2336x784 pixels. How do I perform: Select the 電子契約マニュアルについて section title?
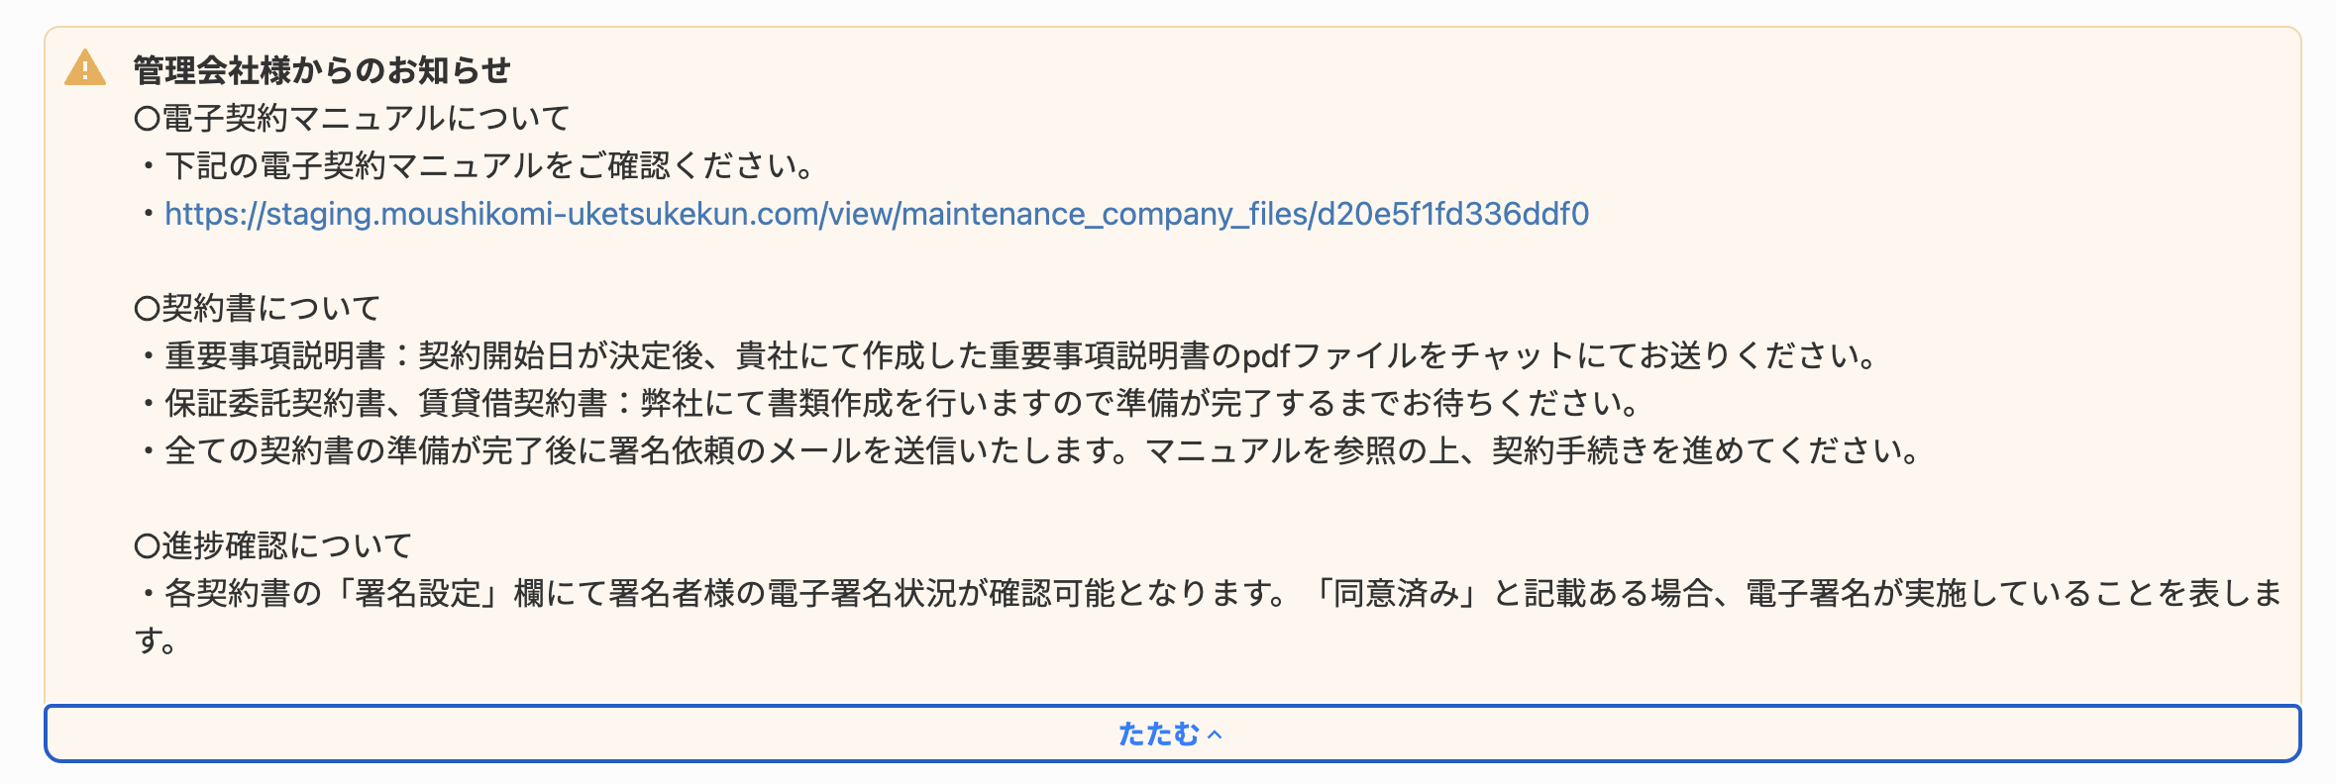pyautogui.click(x=353, y=119)
